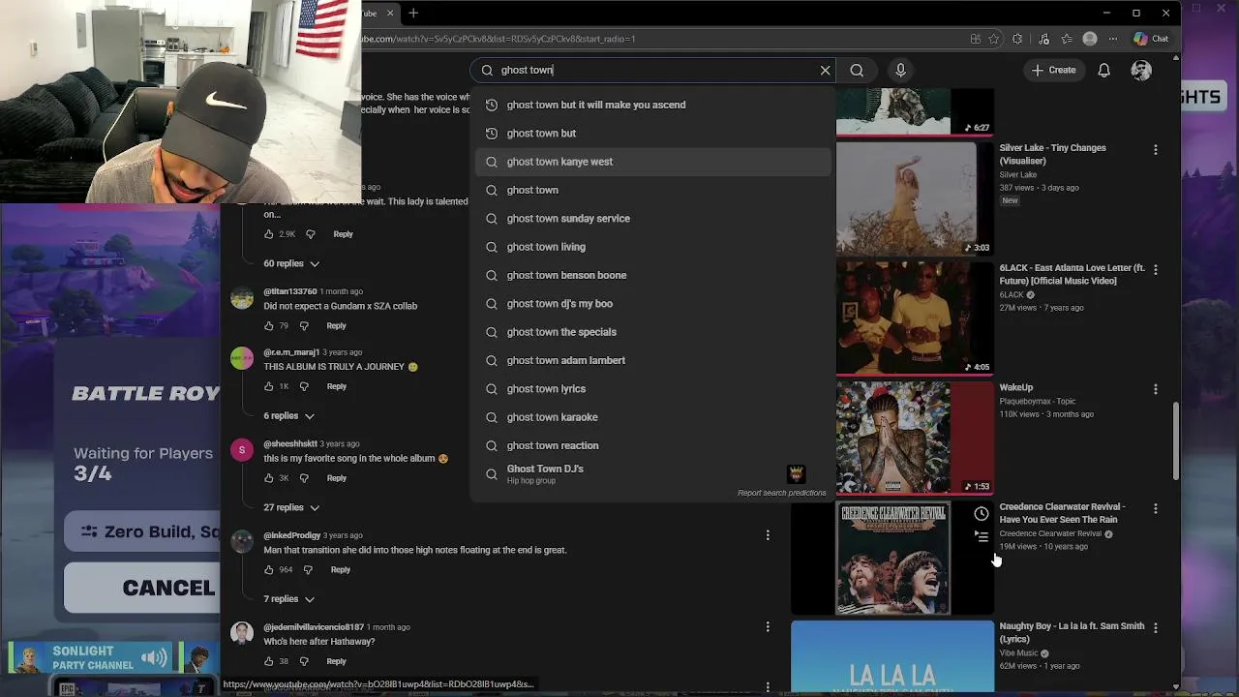The width and height of the screenshot is (1239, 697).
Task: Reply to the Gundam x SZA collab comment
Action: pyautogui.click(x=336, y=325)
